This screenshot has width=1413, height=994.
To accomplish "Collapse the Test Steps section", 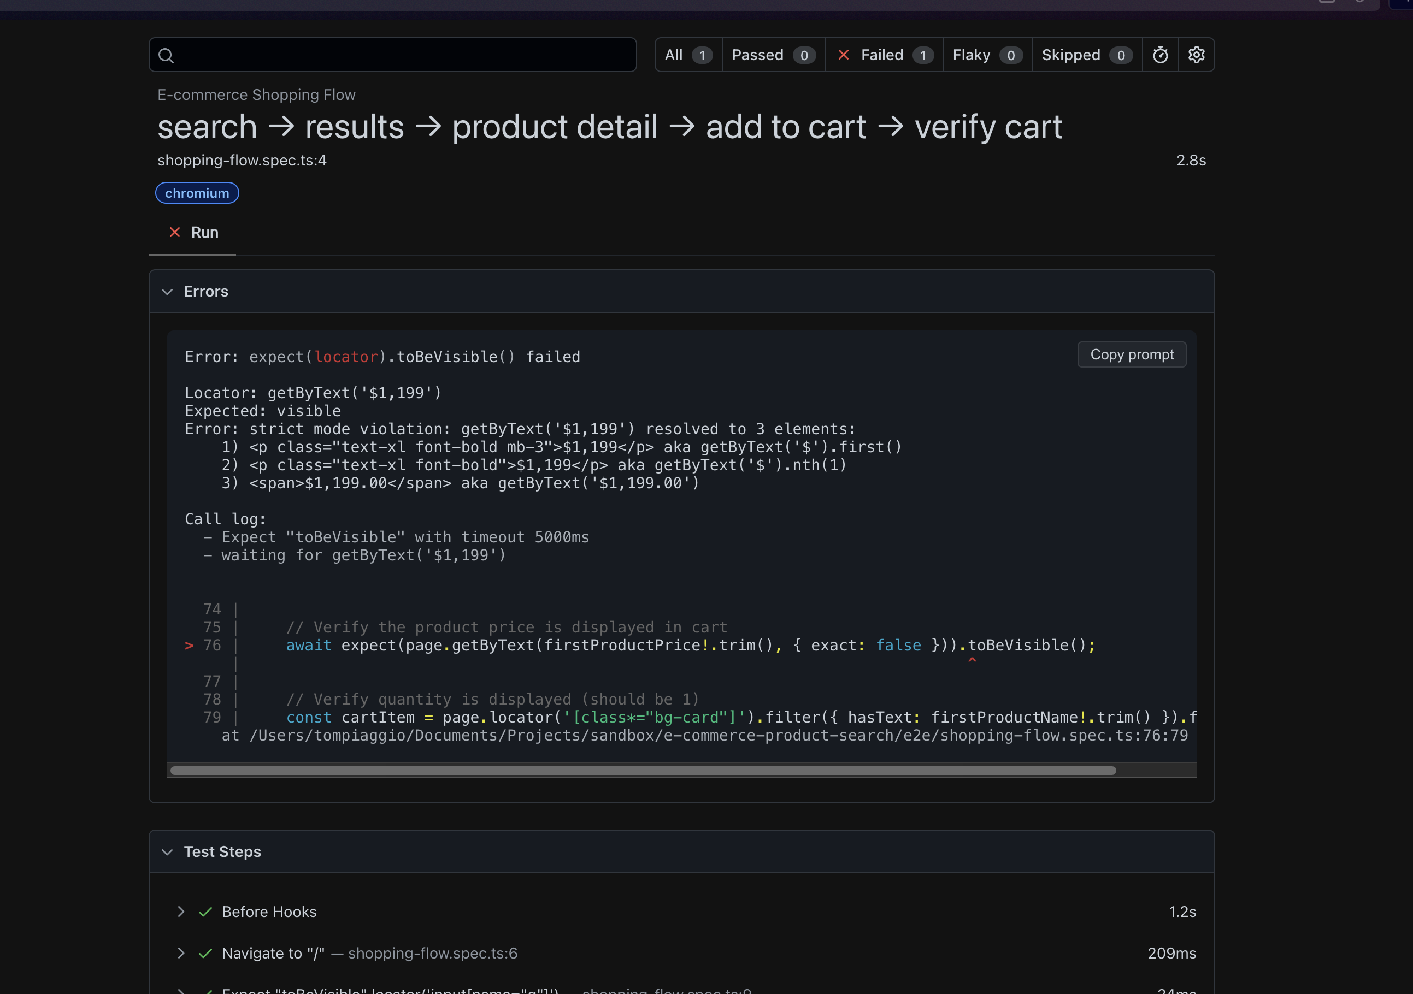I will point(167,852).
